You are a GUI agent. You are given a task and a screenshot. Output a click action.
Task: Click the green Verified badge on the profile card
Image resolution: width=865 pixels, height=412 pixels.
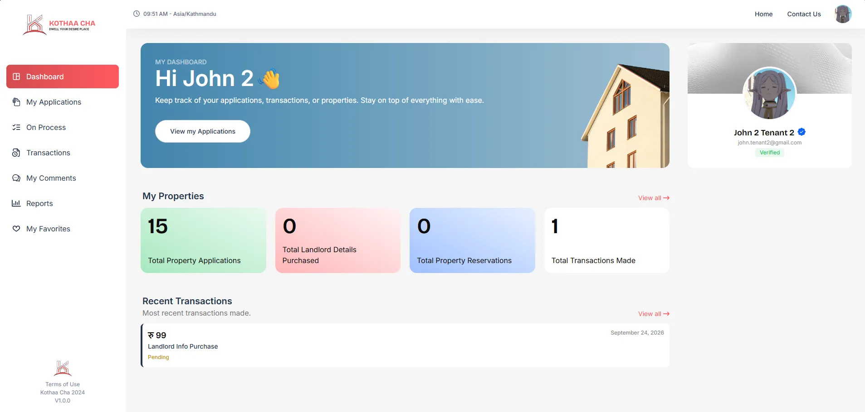(x=770, y=153)
